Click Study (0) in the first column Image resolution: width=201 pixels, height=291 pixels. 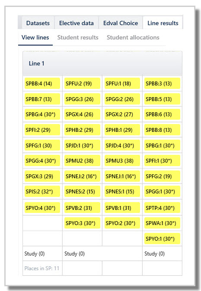[35, 254]
